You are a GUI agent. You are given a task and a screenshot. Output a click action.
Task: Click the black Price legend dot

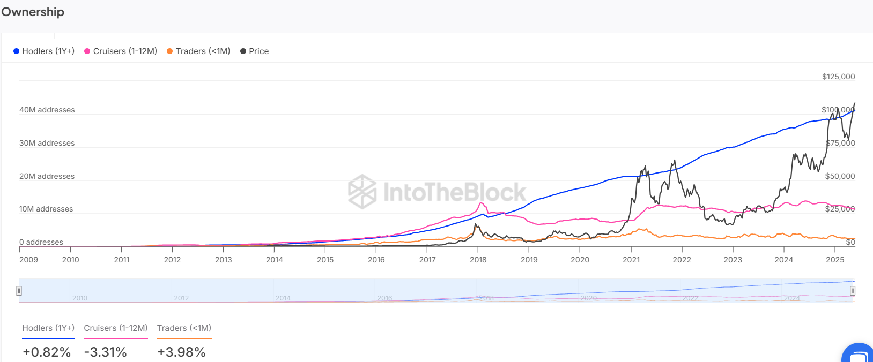[x=243, y=51]
